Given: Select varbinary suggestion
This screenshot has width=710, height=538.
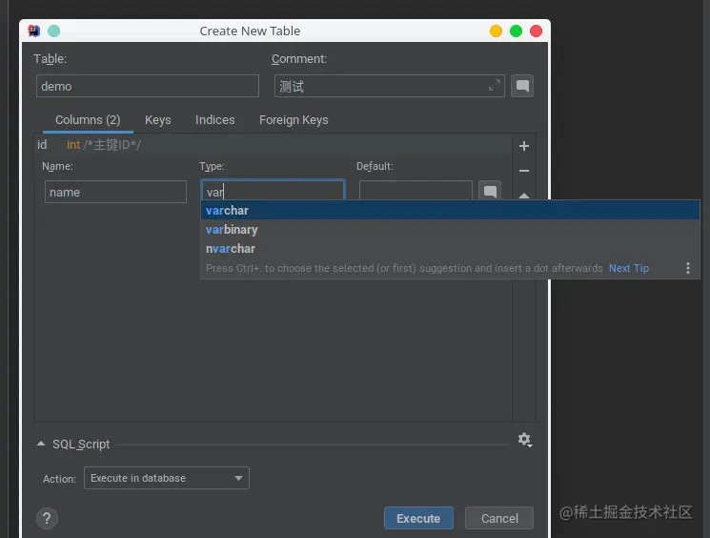Looking at the screenshot, I should pyautogui.click(x=450, y=229).
